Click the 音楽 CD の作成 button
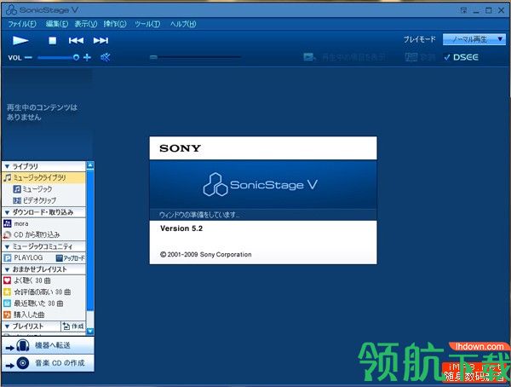Image resolution: width=511 pixels, height=387 pixels. [49, 363]
